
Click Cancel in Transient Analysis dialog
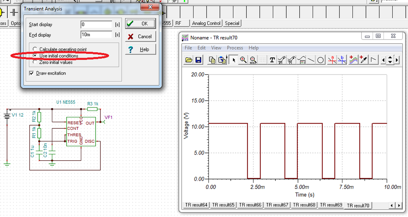[x=141, y=36]
